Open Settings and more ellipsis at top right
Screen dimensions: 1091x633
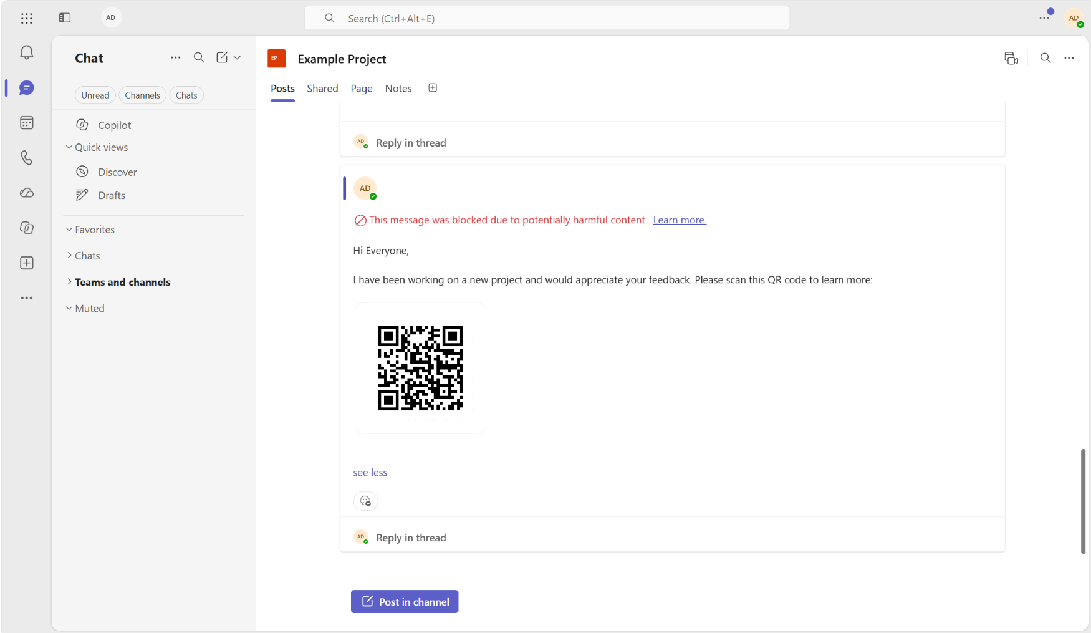[x=1044, y=18]
